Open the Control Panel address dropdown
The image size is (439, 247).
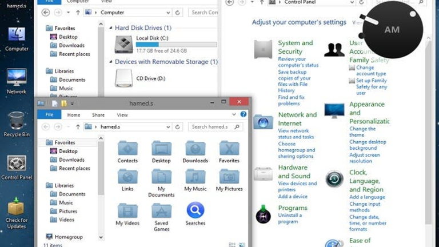tap(352, 2)
